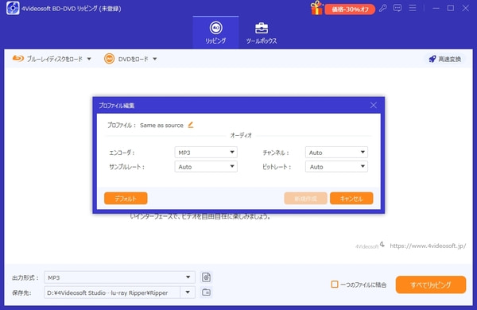This screenshot has width=477, height=310.
Task: Click the 4Videosoft app logo icon
Action: point(13,8)
